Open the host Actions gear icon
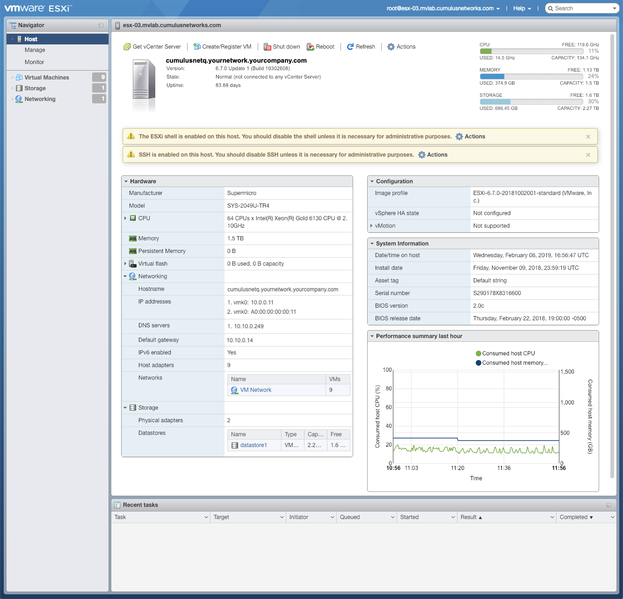623x599 pixels. (x=391, y=47)
